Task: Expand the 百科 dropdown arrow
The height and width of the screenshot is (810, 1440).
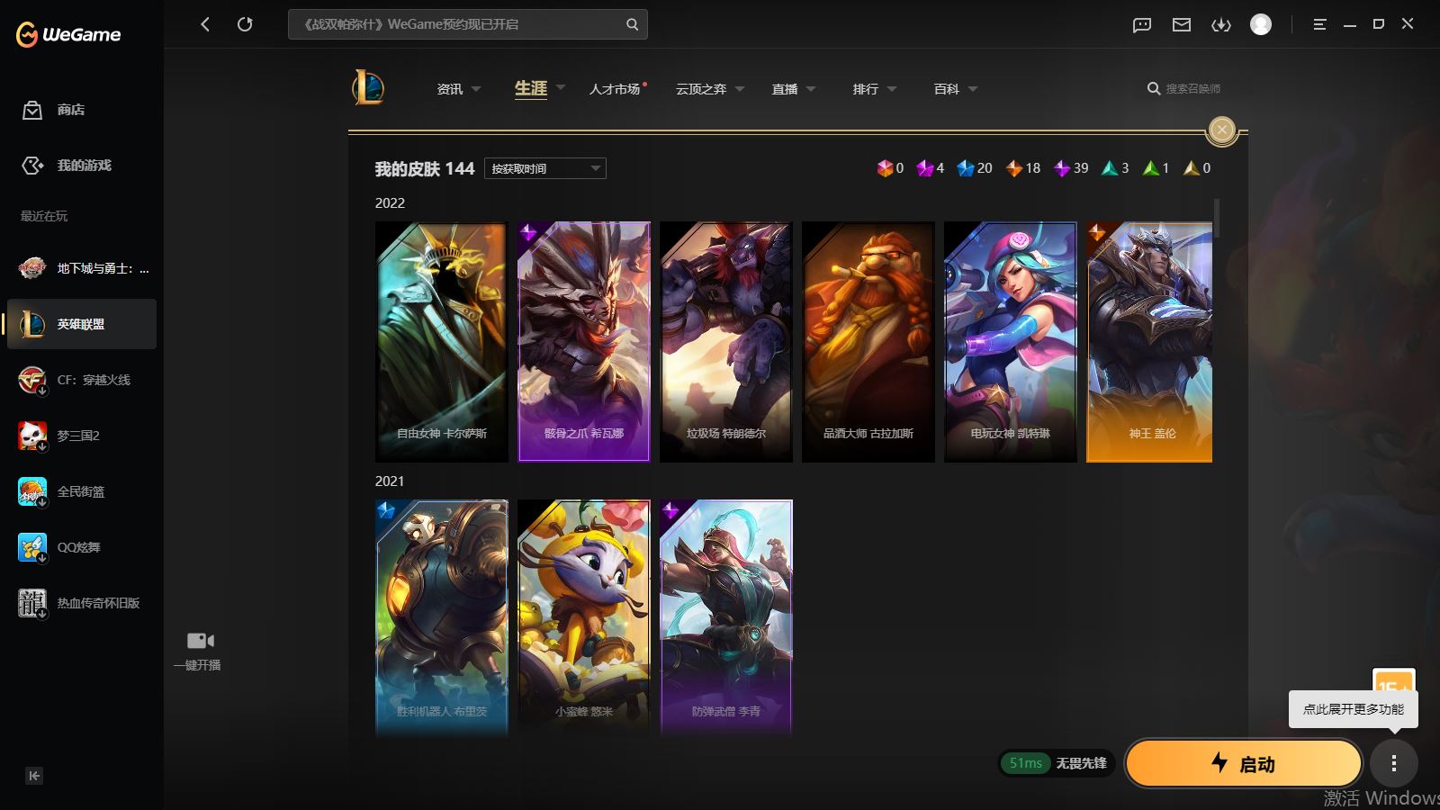Action: tap(973, 89)
